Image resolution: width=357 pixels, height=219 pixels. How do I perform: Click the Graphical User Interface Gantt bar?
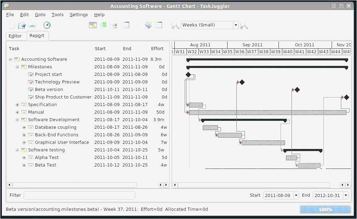(263, 143)
